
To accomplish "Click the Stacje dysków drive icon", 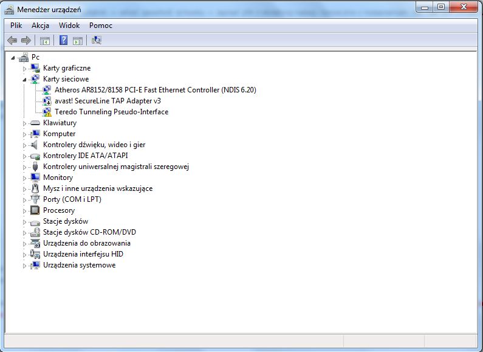I will coord(35,223).
